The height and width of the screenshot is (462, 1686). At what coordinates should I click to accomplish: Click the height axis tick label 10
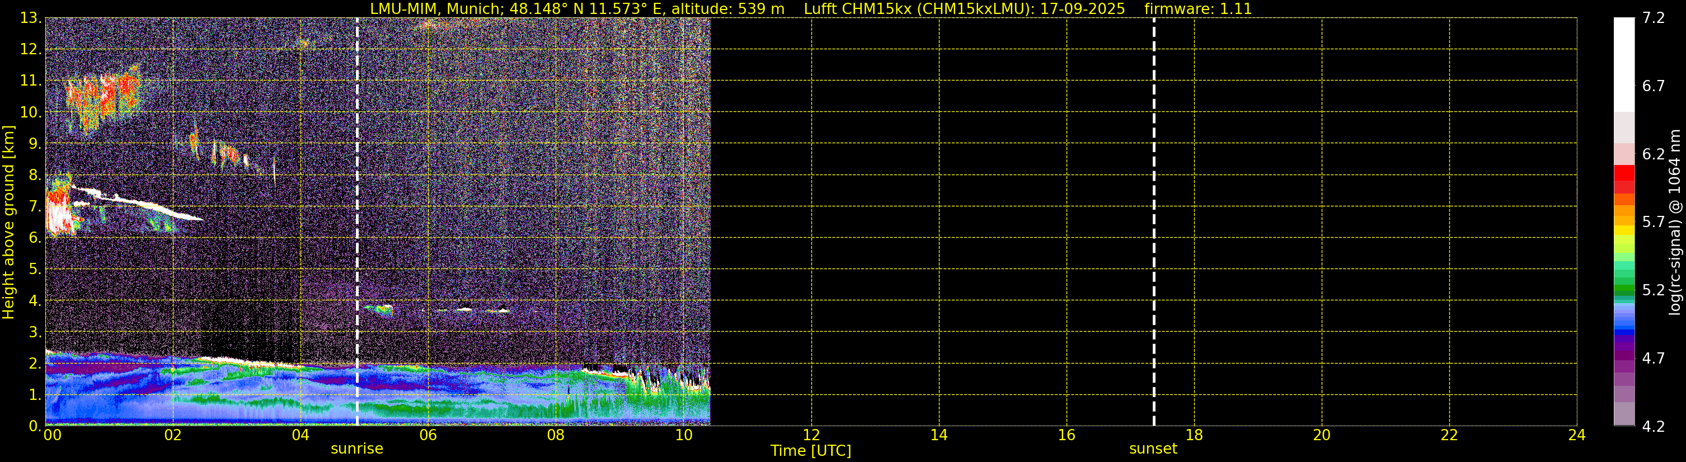[x=30, y=112]
